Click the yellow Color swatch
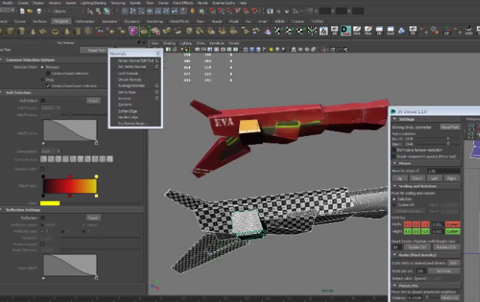The height and width of the screenshot is (302, 480). [50, 202]
